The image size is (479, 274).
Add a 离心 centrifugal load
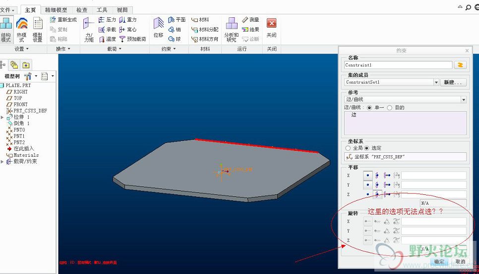128,30
